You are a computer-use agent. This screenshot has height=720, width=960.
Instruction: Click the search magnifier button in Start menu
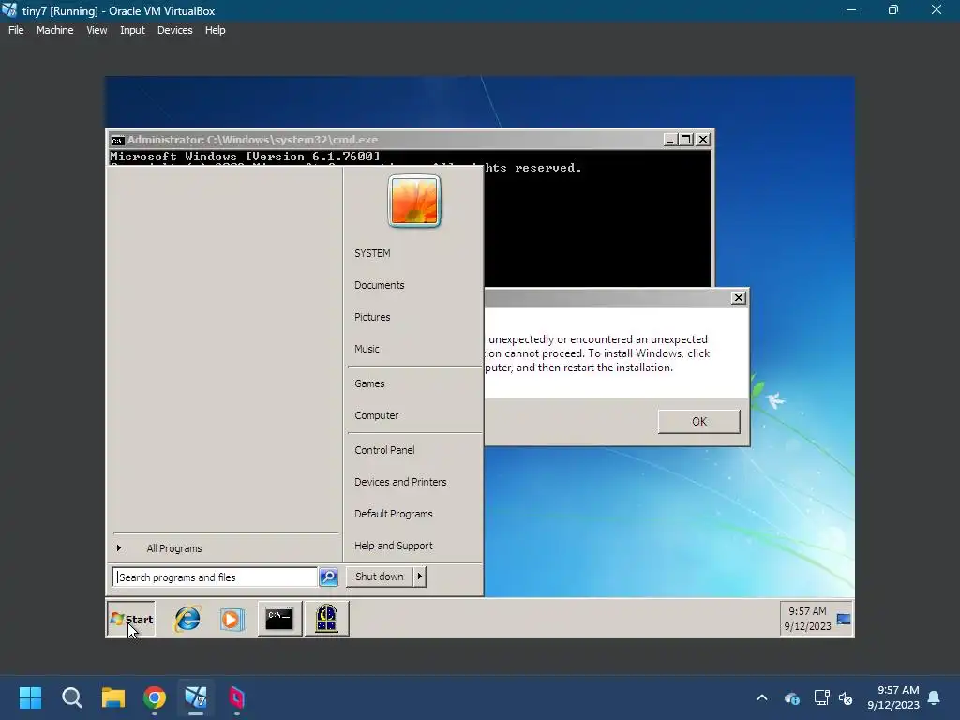point(329,577)
